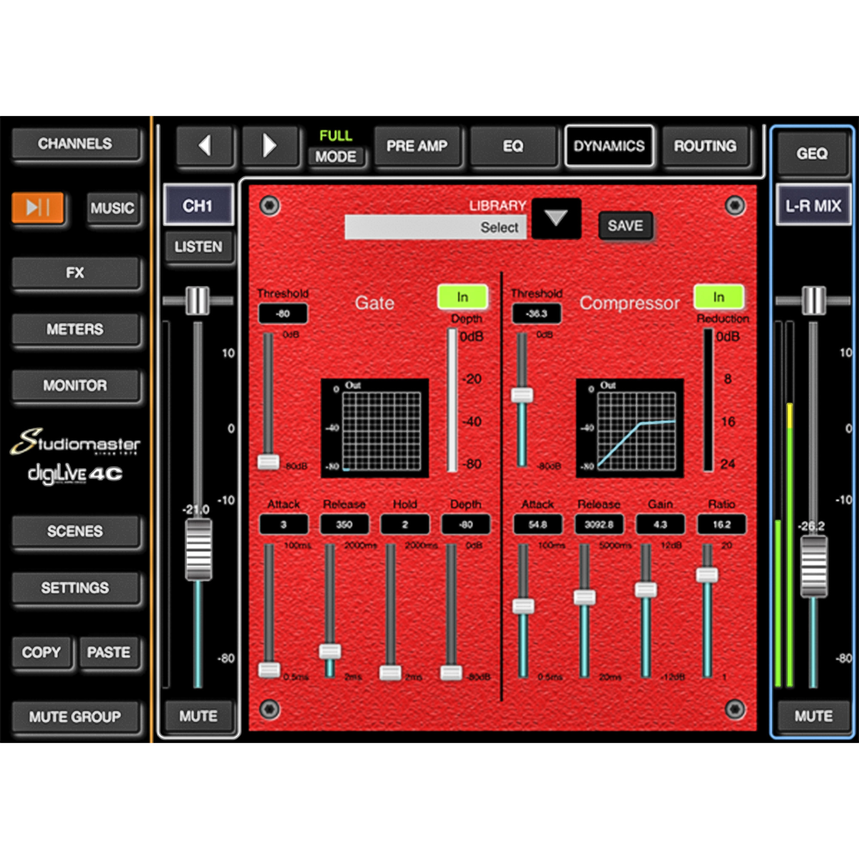Screen dimensions: 859x859
Task: Go to previous channel with left arrow
Action: click(x=204, y=146)
